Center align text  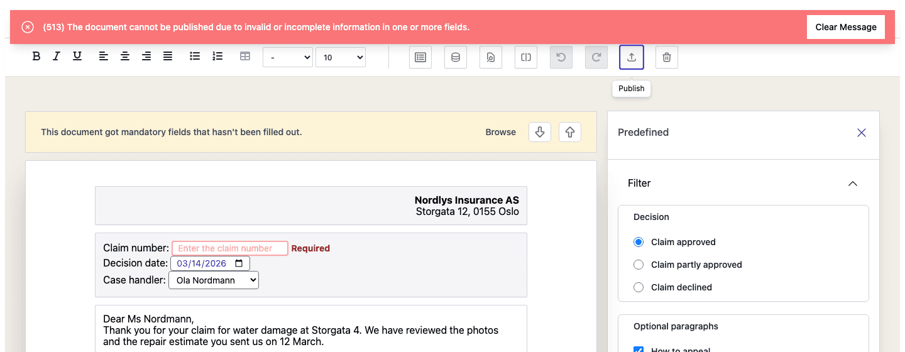point(125,57)
